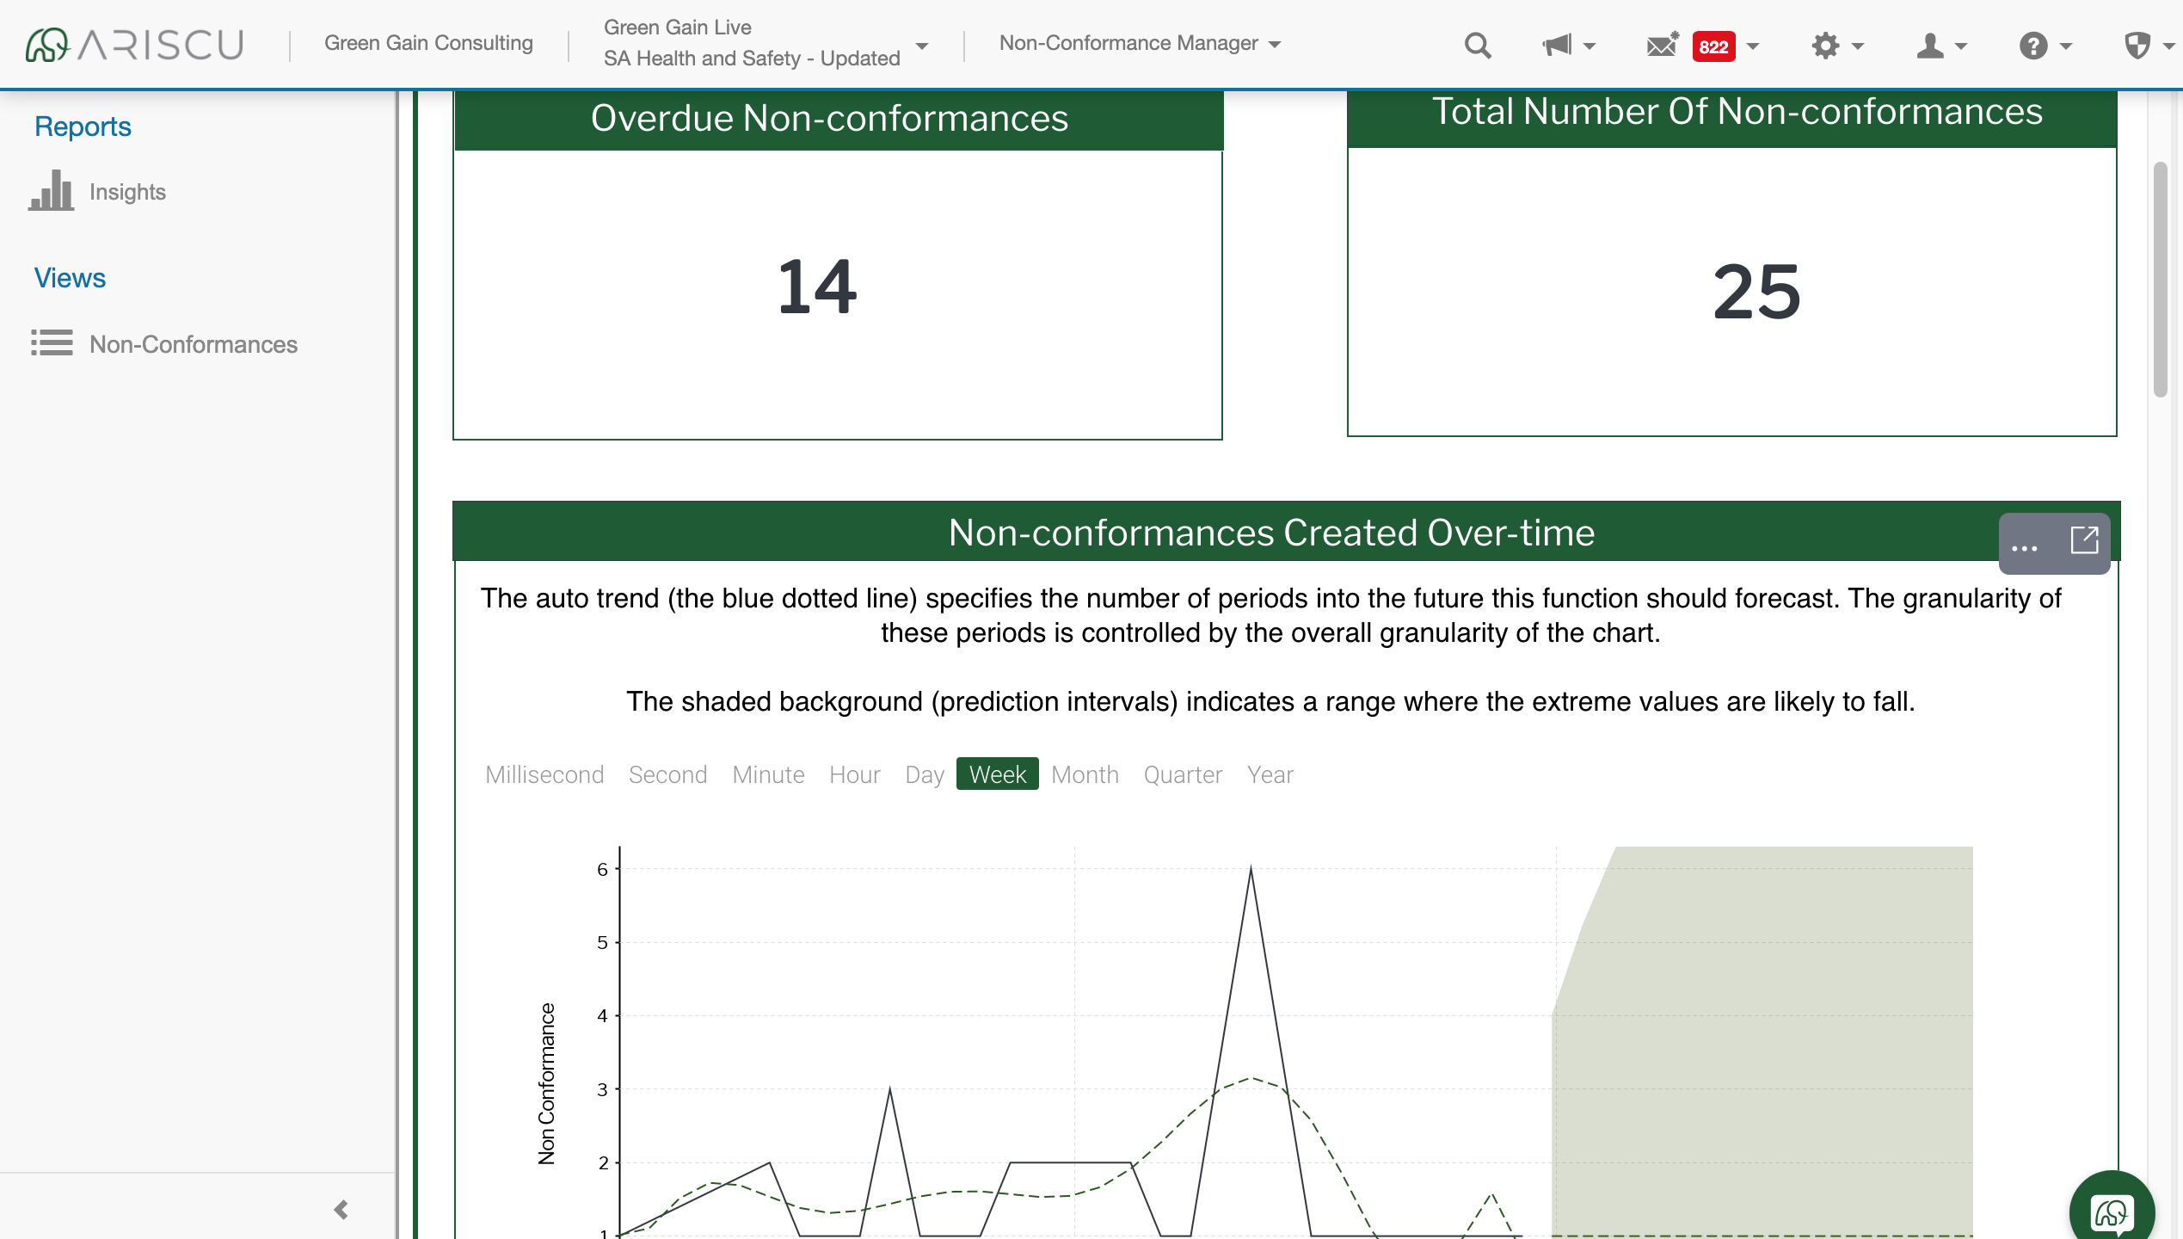Collapse the left sidebar chevron
Viewport: 2183px width, 1239px height.
pyautogui.click(x=341, y=1210)
